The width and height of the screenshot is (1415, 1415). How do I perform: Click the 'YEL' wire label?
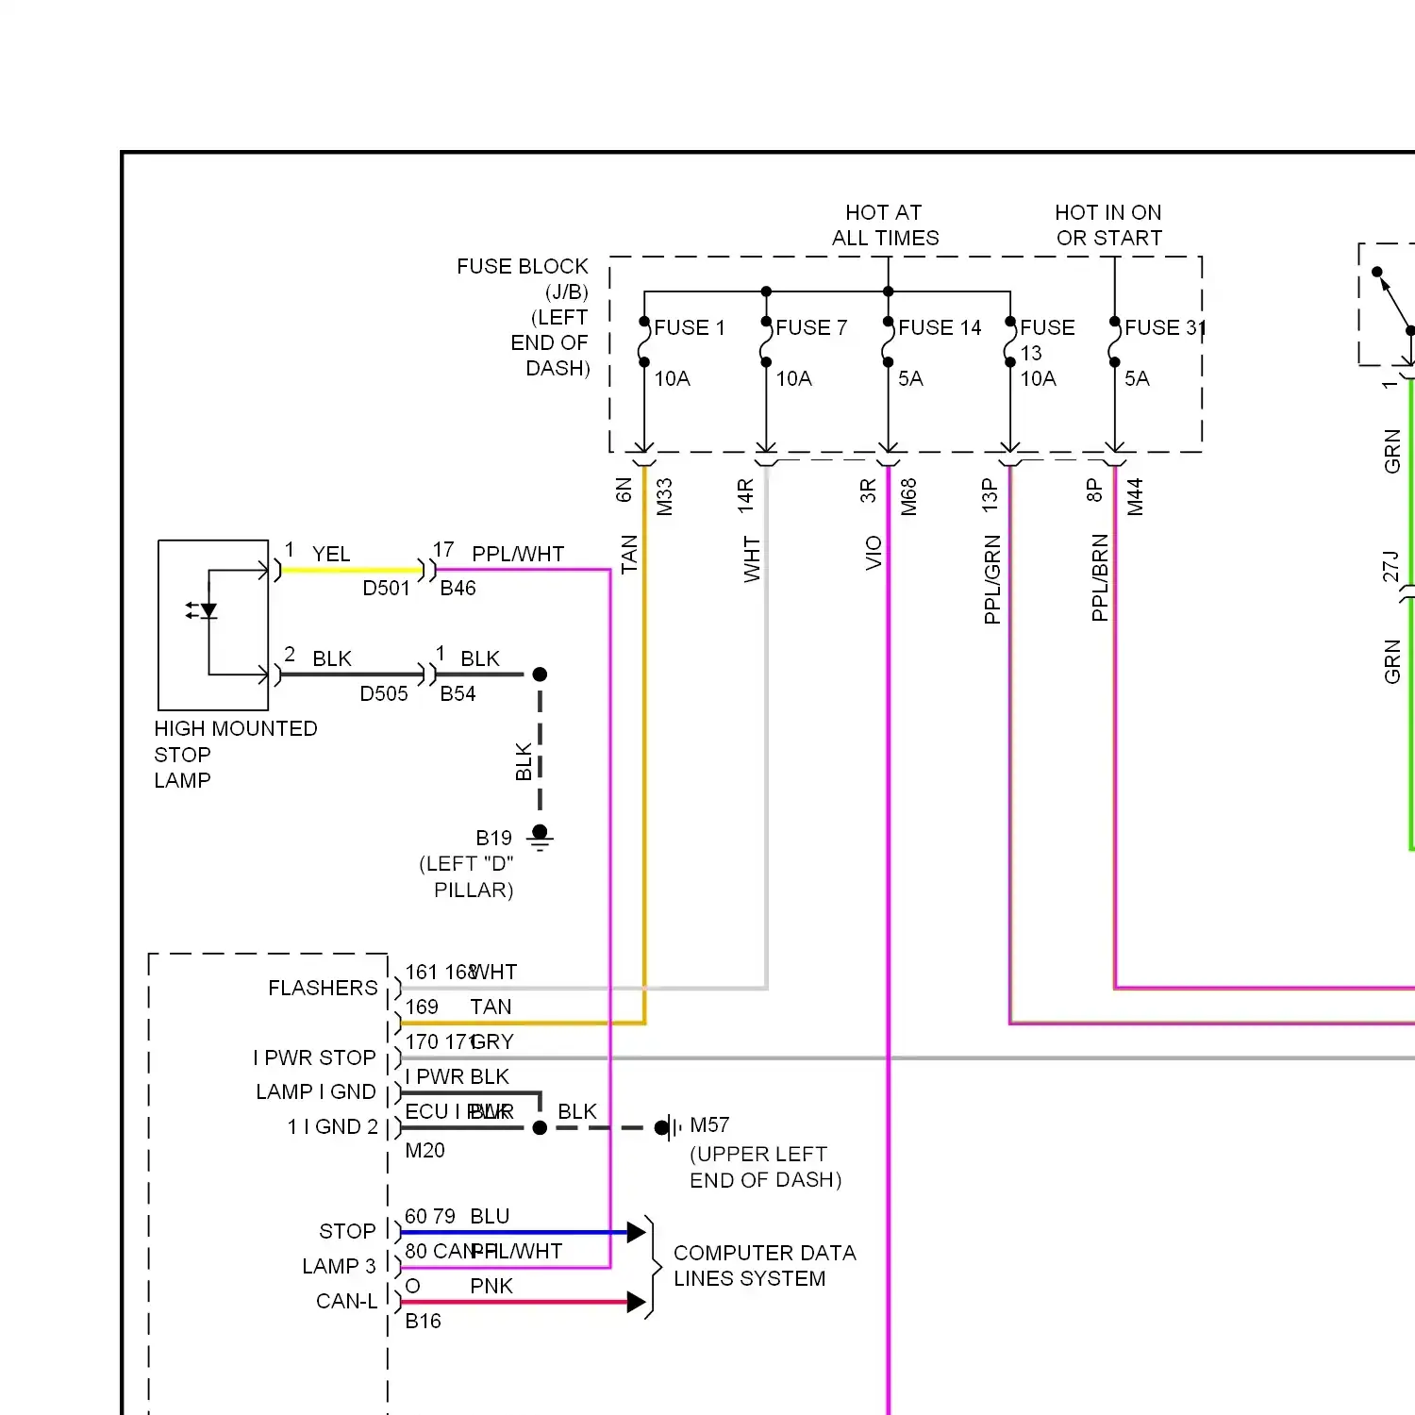(x=331, y=554)
